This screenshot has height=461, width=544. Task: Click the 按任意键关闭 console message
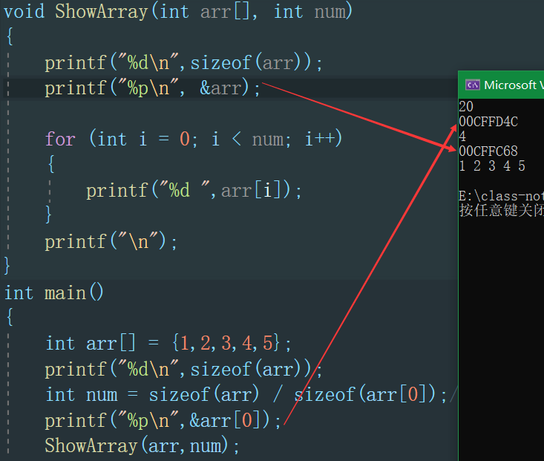tap(502, 210)
